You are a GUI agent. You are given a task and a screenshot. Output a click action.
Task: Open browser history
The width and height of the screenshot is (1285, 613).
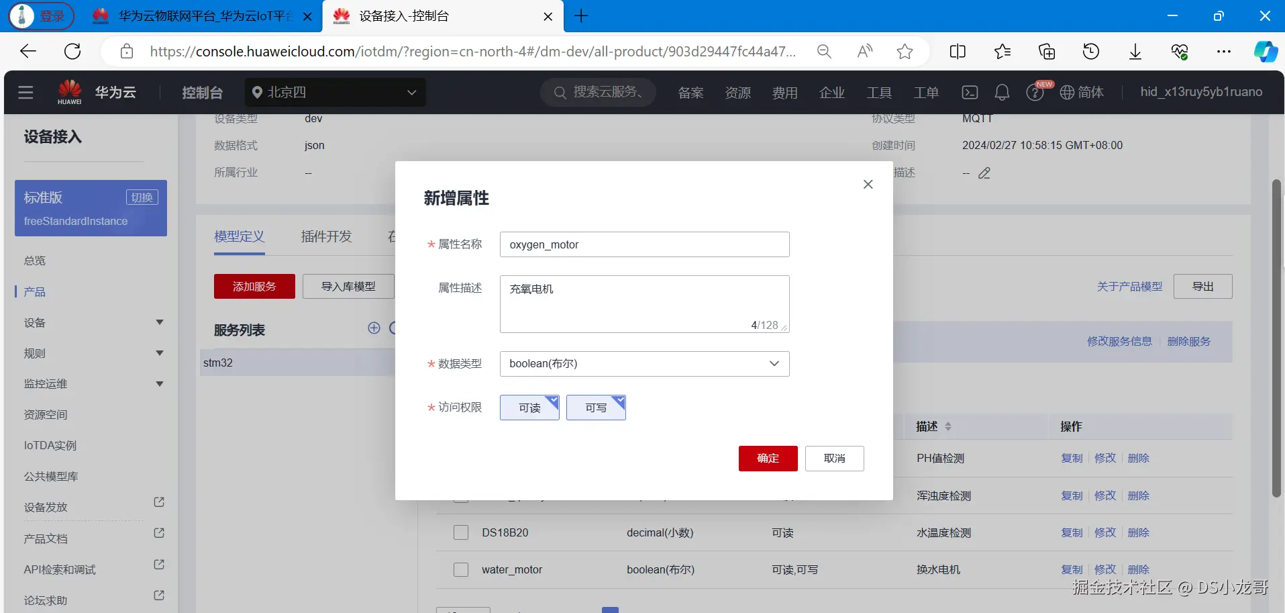click(1091, 52)
